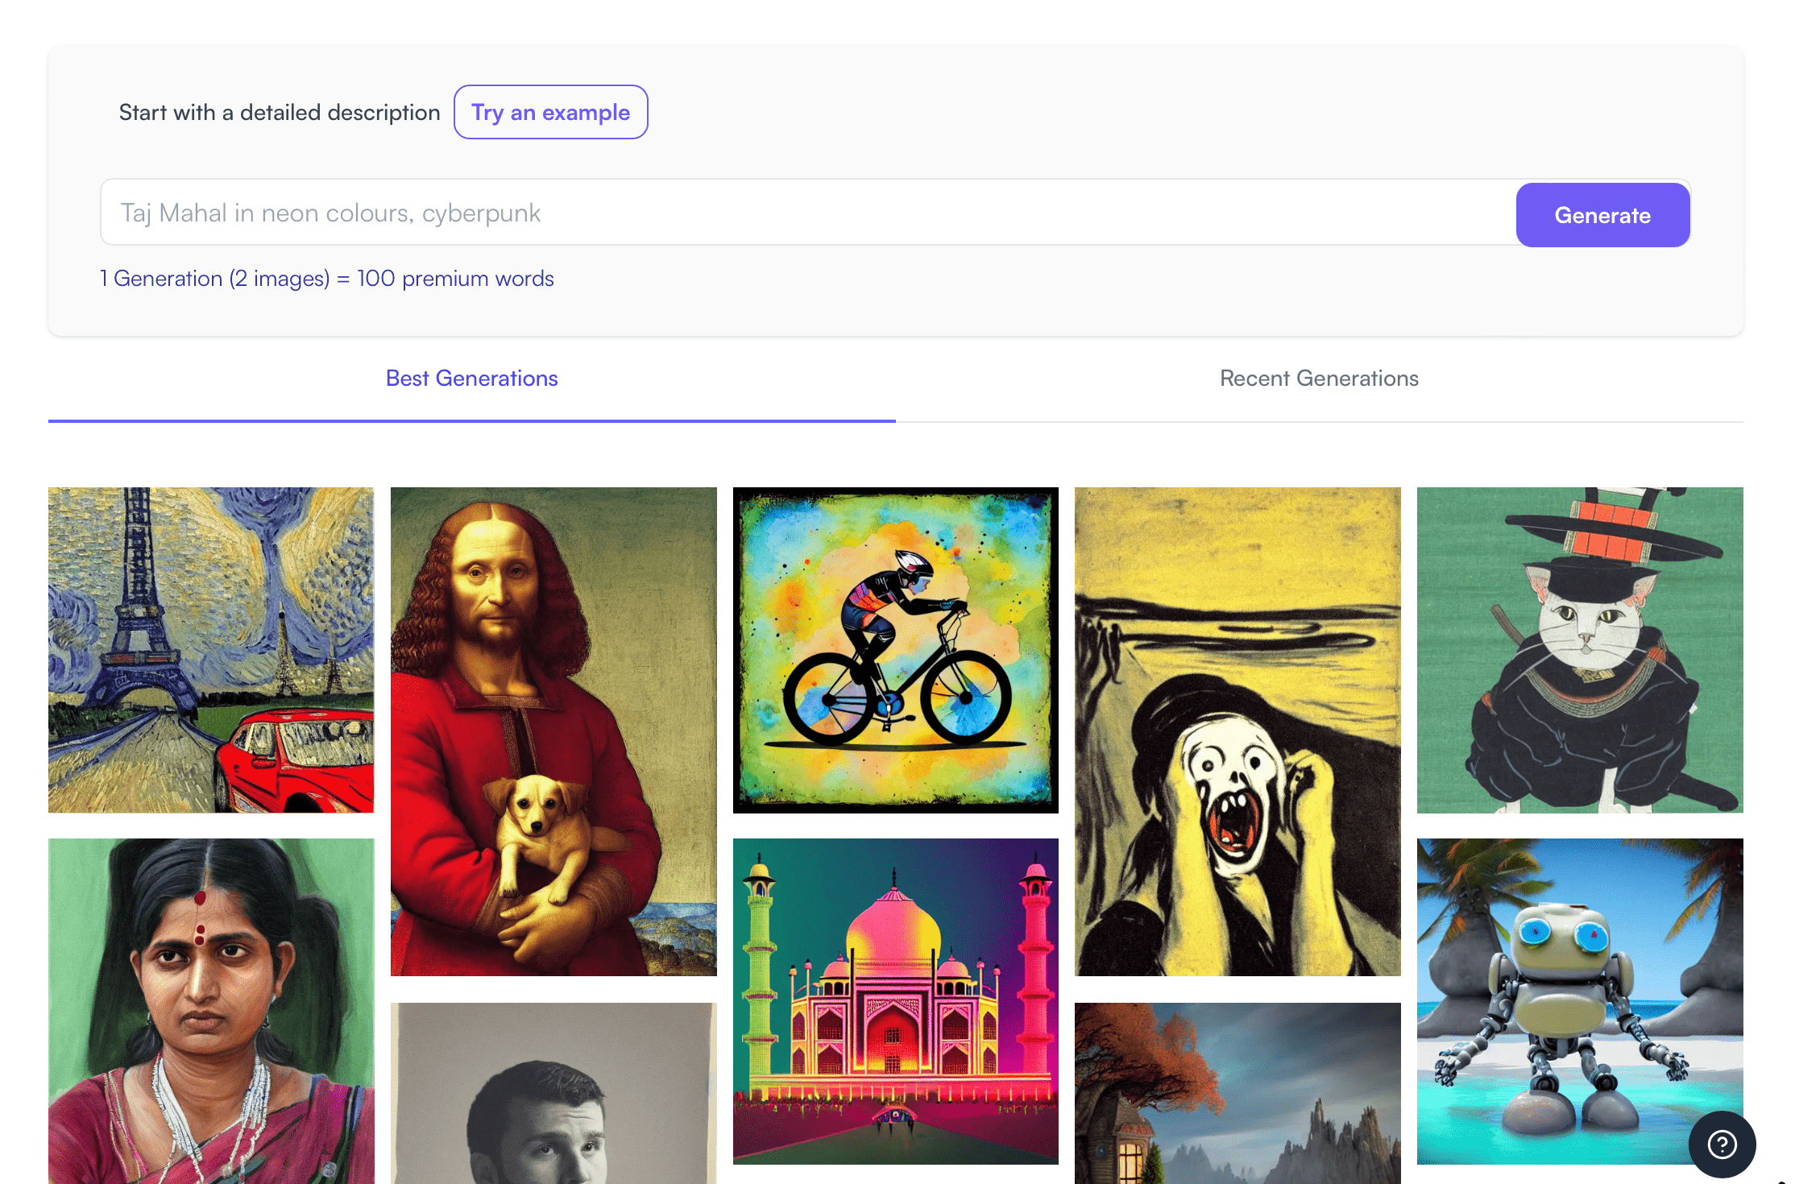Switch to the Recent Generations tab

coord(1319,379)
